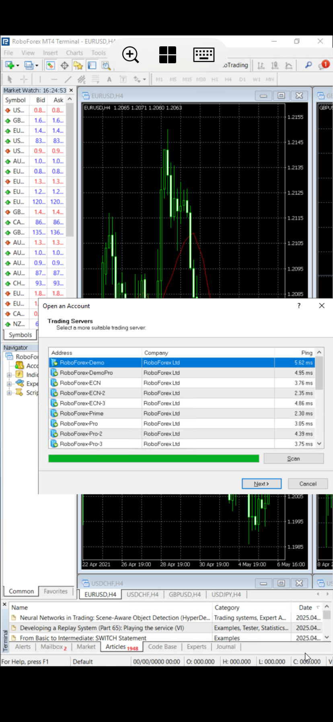333x722 pixels.
Task: Select the equidistant channel tool
Action: pos(82,79)
